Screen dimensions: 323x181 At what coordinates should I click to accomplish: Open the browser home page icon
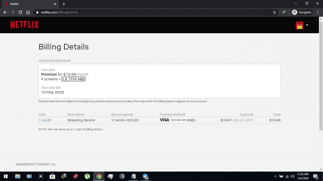pos(28,12)
